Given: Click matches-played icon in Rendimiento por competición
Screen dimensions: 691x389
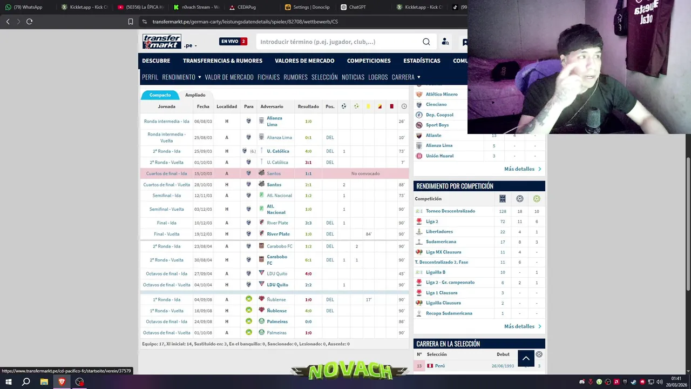Looking at the screenshot, I should (x=503, y=199).
